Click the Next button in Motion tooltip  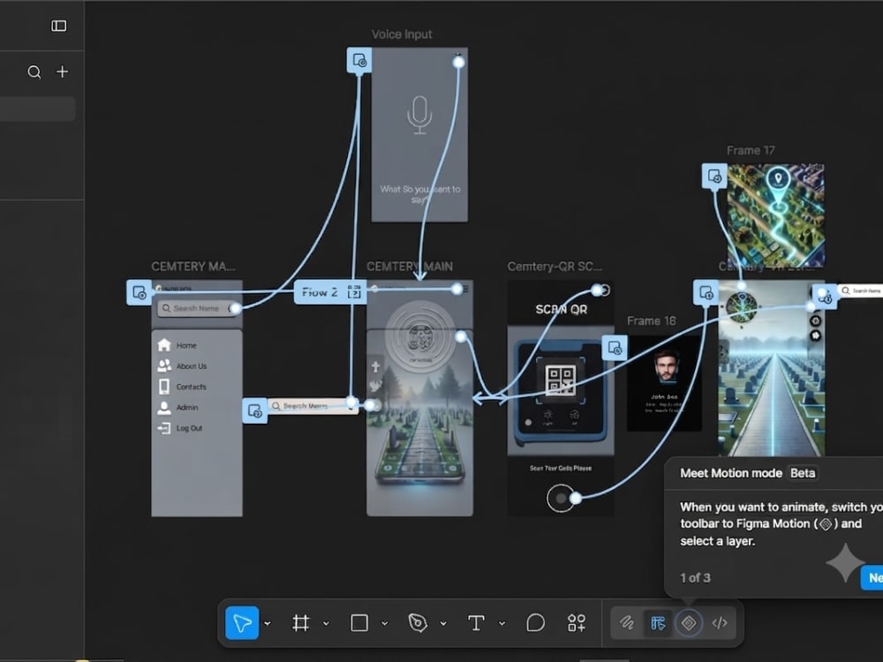click(x=872, y=578)
